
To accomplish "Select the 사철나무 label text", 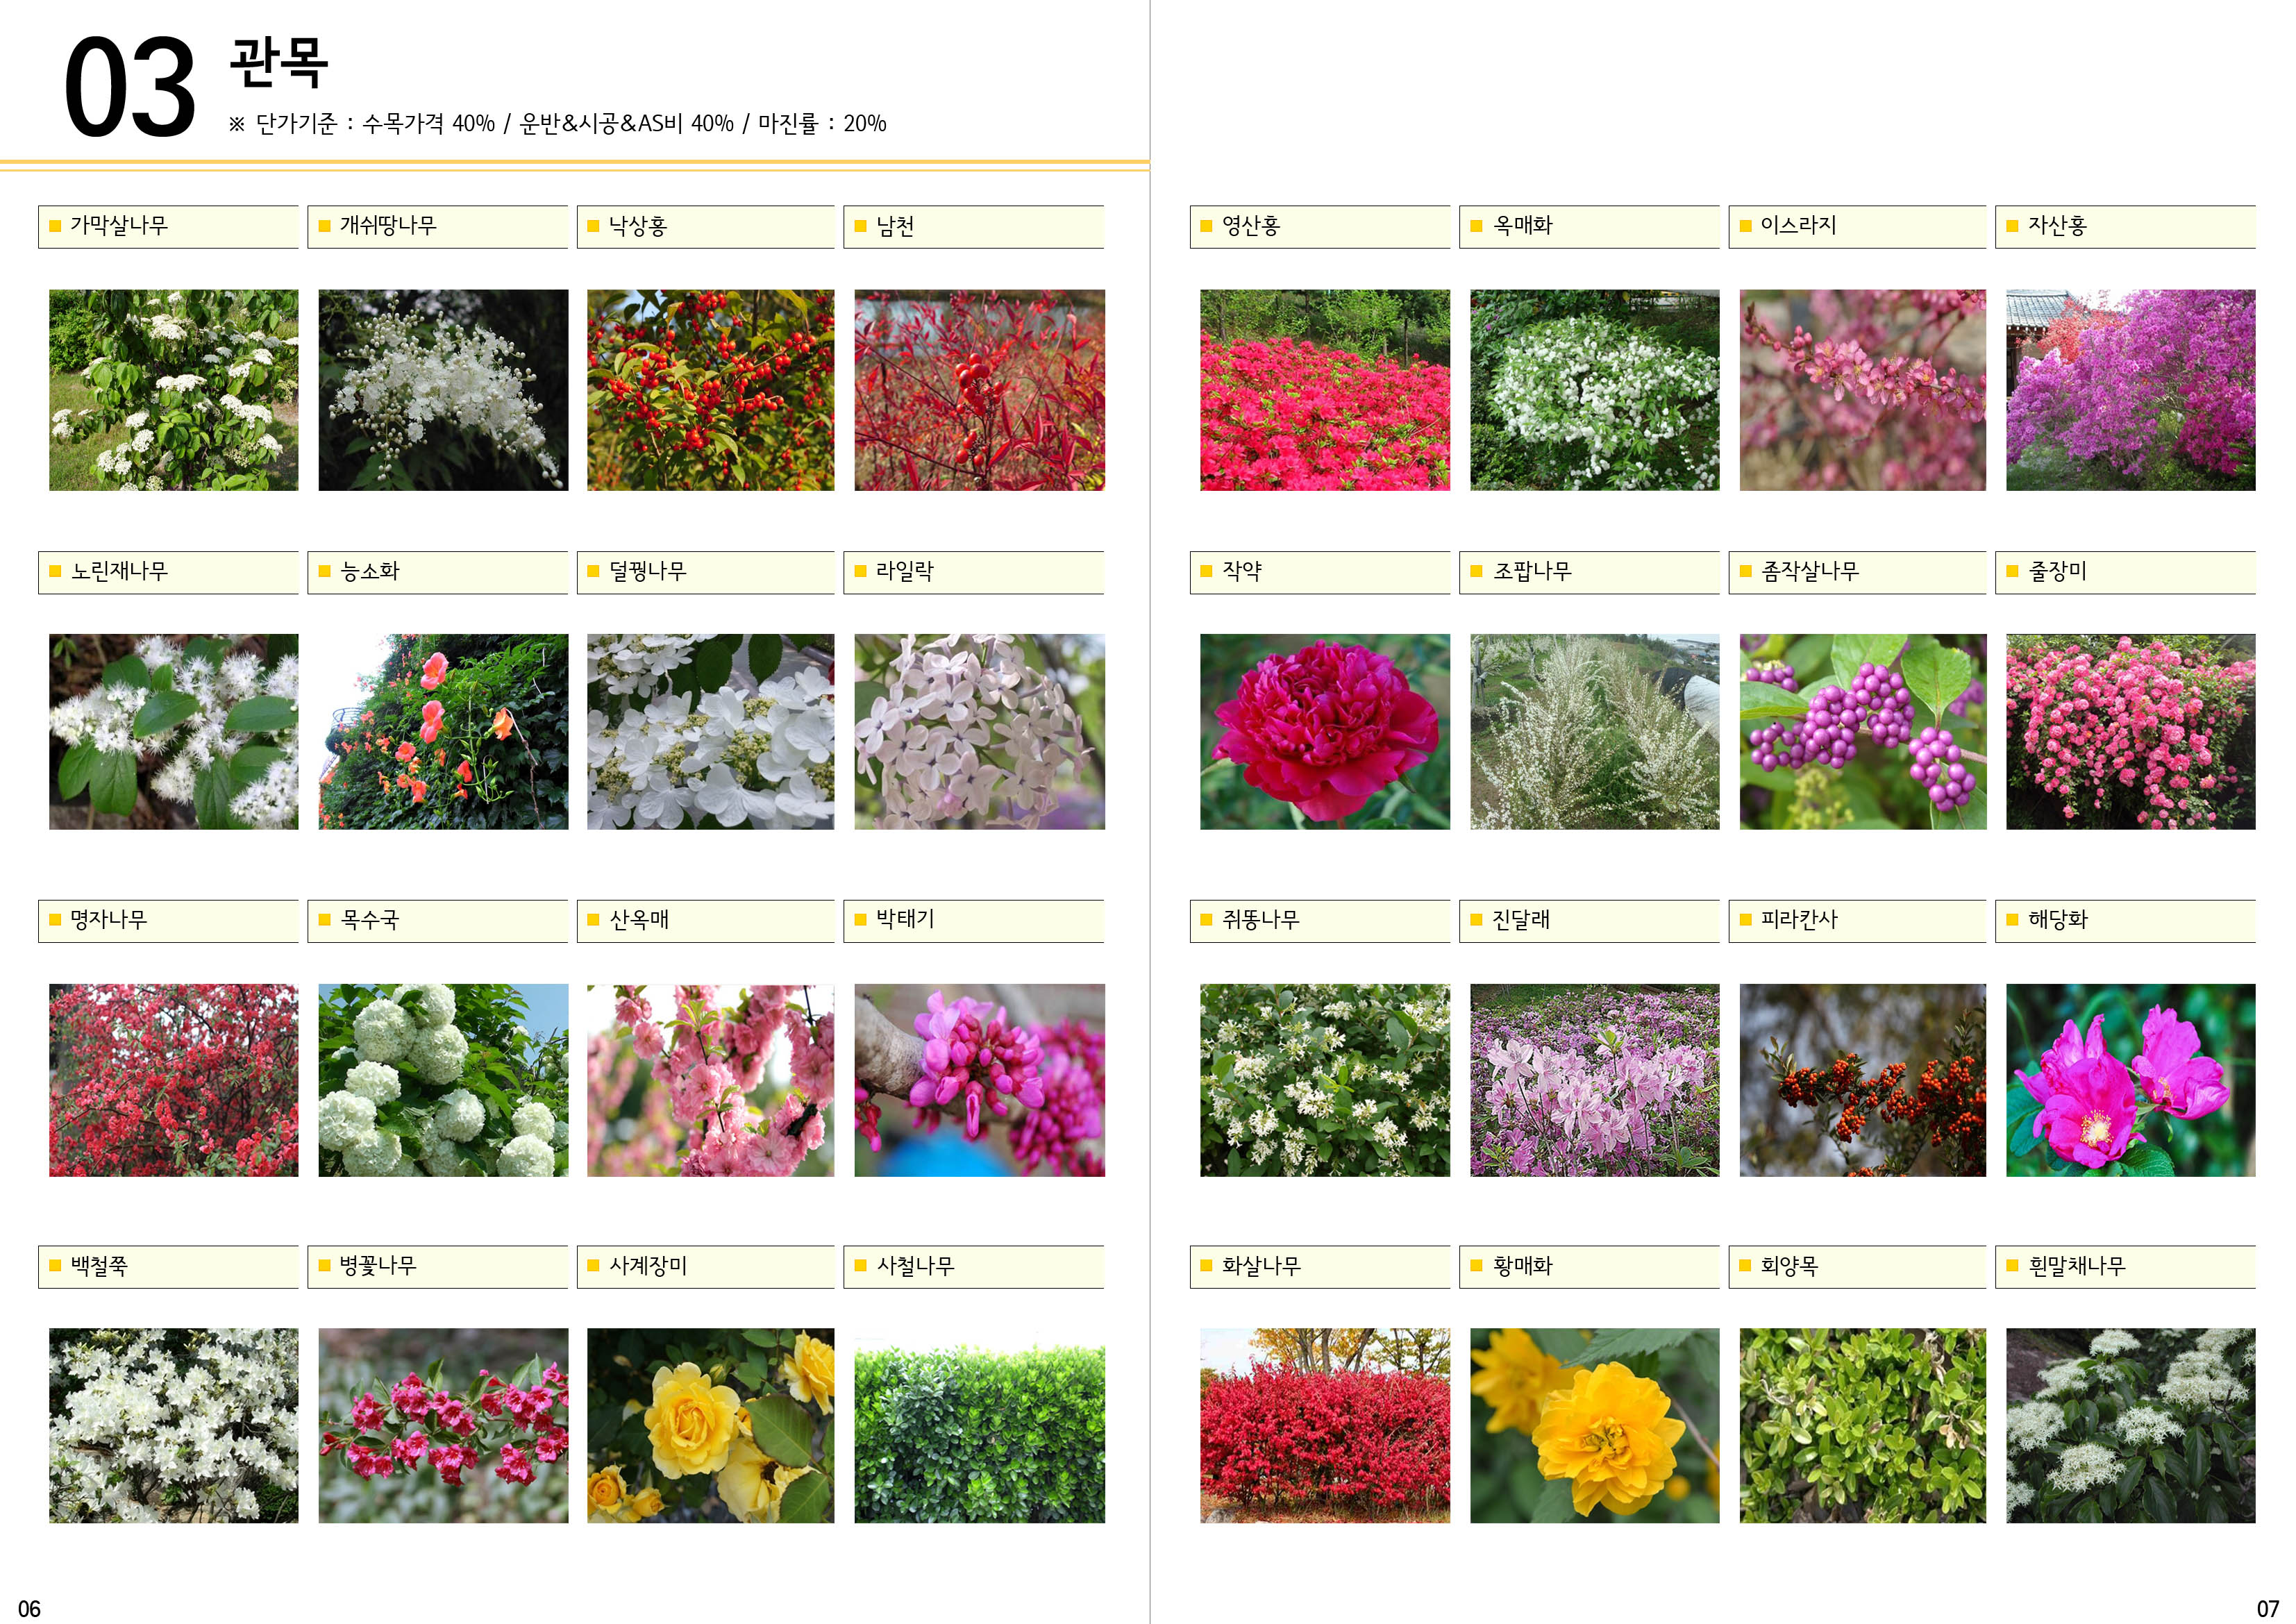I will click(x=915, y=1265).
